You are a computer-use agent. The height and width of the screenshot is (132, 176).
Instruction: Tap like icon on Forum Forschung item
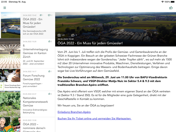[x=49, y=71]
